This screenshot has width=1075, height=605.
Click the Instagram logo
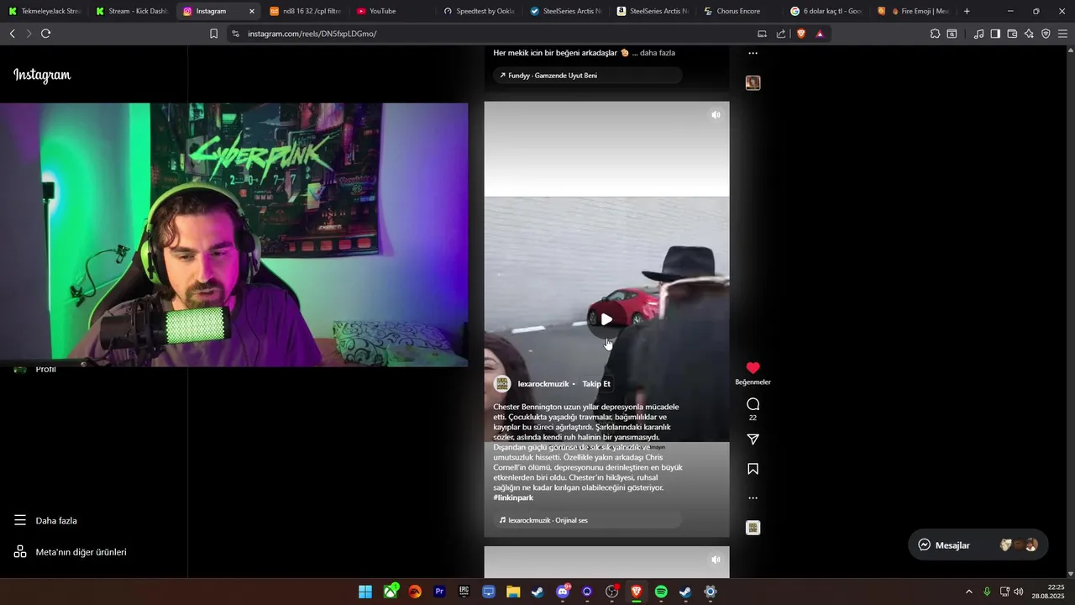coord(42,76)
